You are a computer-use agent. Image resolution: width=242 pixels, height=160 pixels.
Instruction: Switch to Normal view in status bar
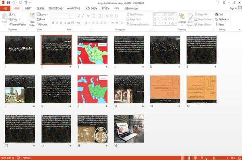[182, 158]
